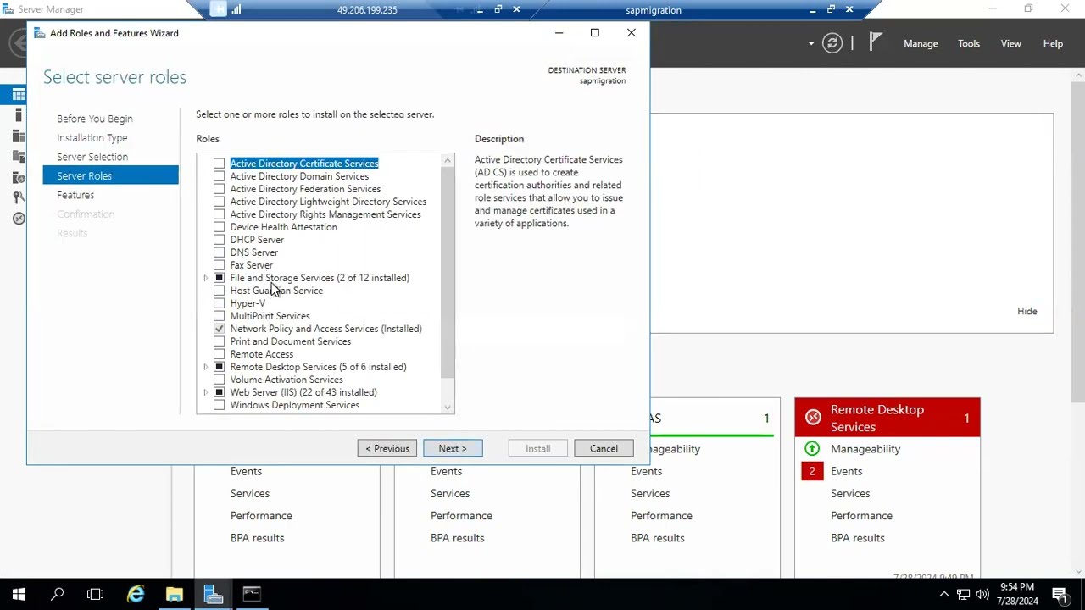Select Volume Activation Services row text
Screen dimensions: 1085x610
pyautogui.click(x=287, y=380)
